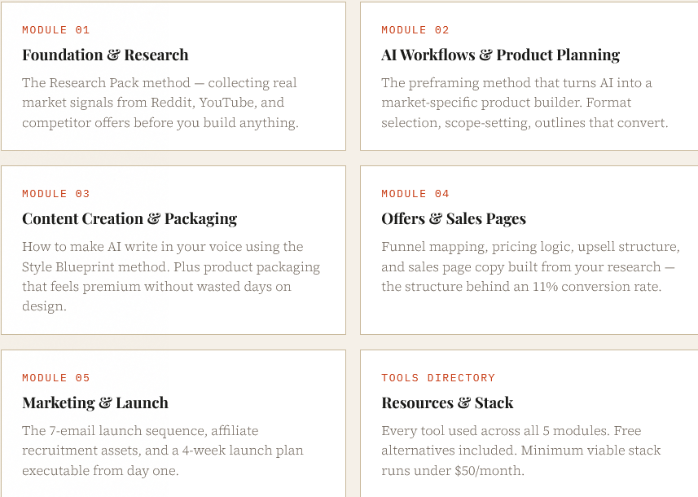Click the MODULE 01 label
Screen dimensions: 698x497
tap(56, 30)
